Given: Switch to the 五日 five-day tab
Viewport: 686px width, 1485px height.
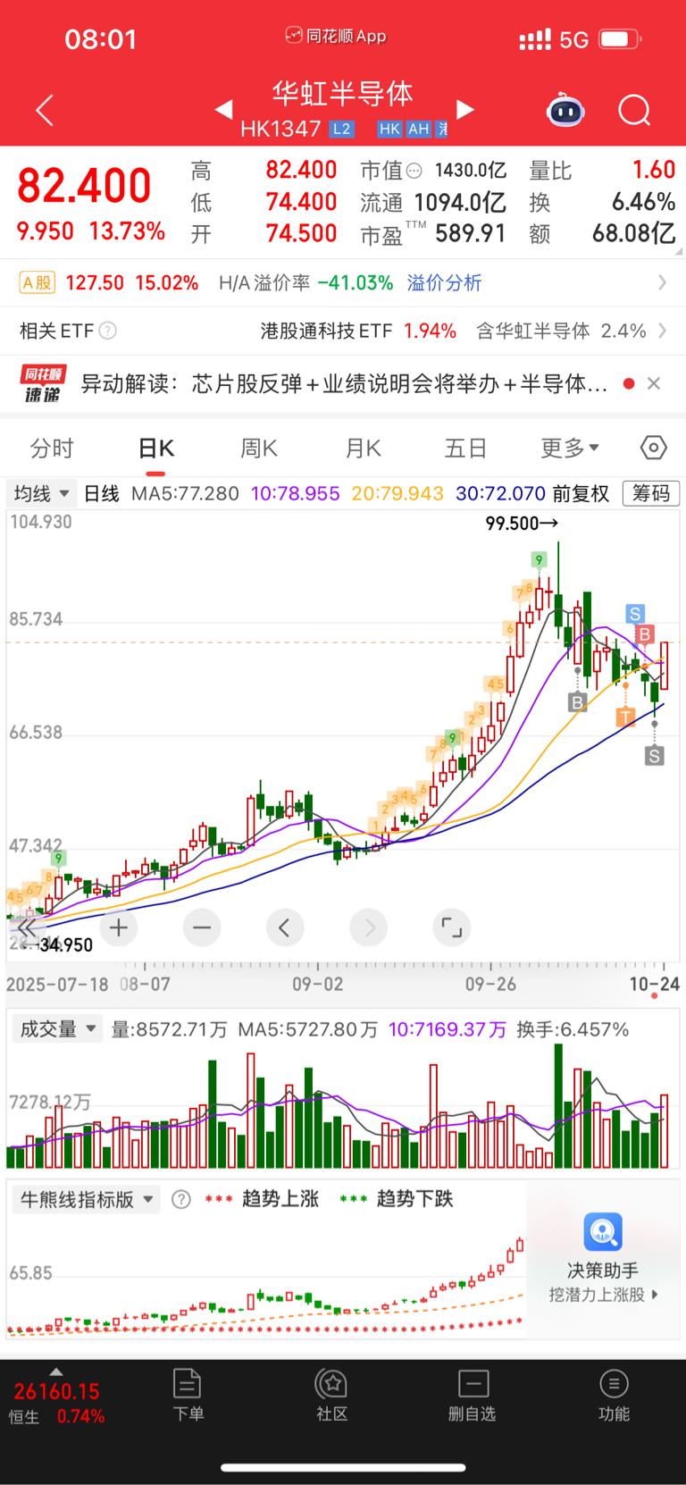Looking at the screenshot, I should 465,448.
